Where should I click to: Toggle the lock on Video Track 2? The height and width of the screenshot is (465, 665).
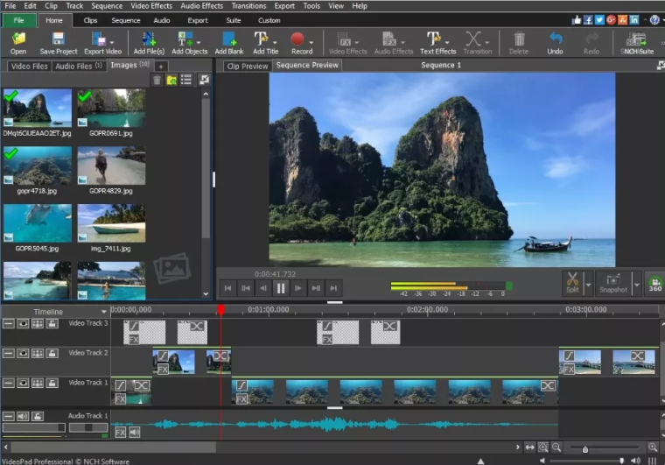click(x=52, y=353)
